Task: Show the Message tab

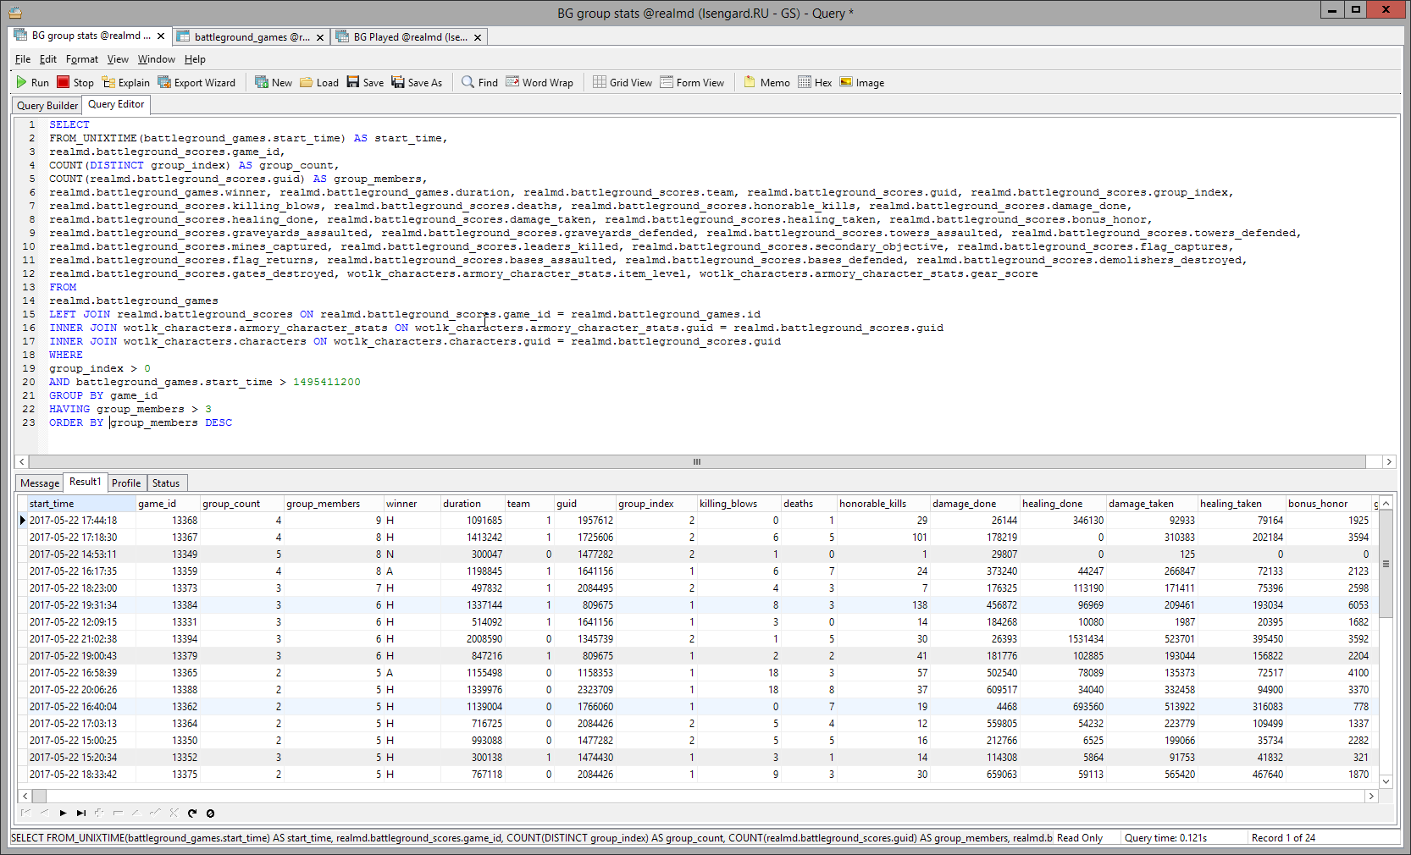Action: point(40,483)
